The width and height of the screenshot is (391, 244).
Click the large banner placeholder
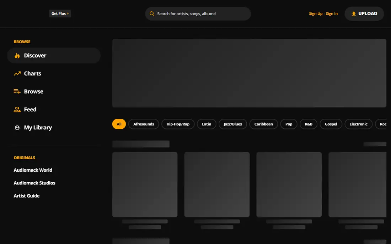(249, 73)
